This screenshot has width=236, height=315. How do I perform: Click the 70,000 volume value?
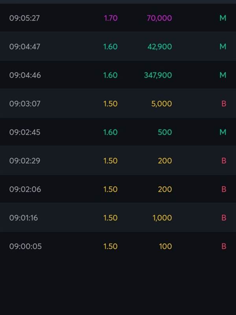(159, 18)
